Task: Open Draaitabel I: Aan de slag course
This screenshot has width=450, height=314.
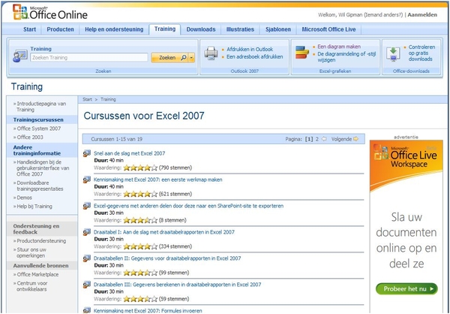Action: pyautogui.click(x=164, y=232)
